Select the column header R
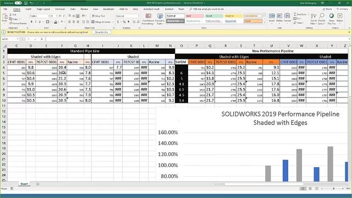Screen dimensions: 352x198 (x=226, y=46)
